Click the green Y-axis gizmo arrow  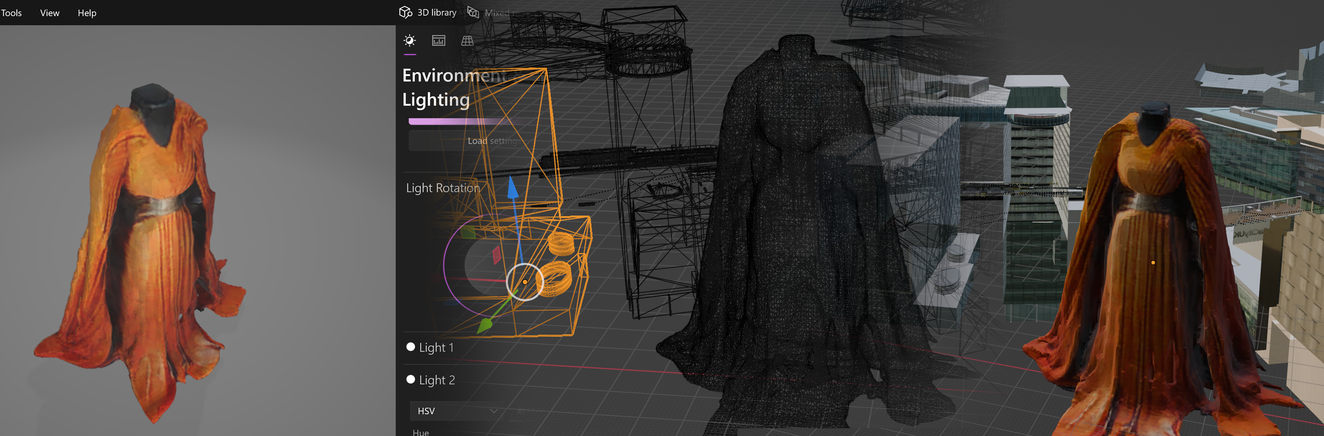[x=485, y=325]
